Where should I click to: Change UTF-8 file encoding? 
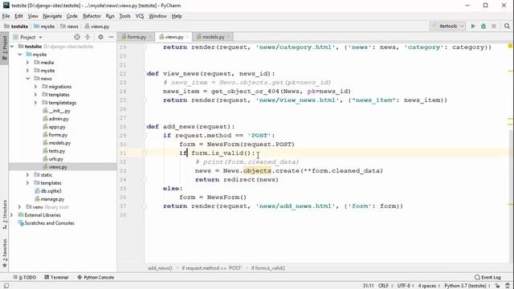pos(406,286)
